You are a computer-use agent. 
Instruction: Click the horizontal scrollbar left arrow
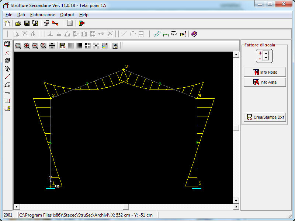[x=17, y=207]
